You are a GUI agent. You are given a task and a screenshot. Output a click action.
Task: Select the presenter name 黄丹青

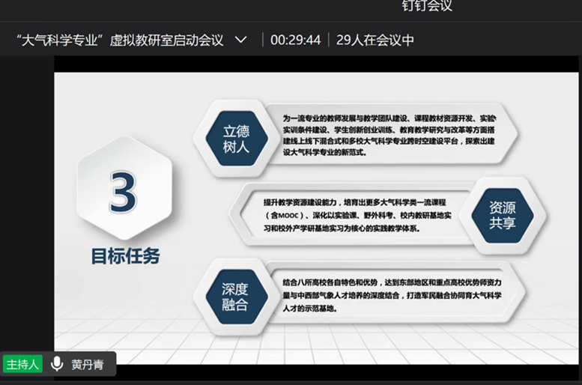pyautogui.click(x=88, y=365)
